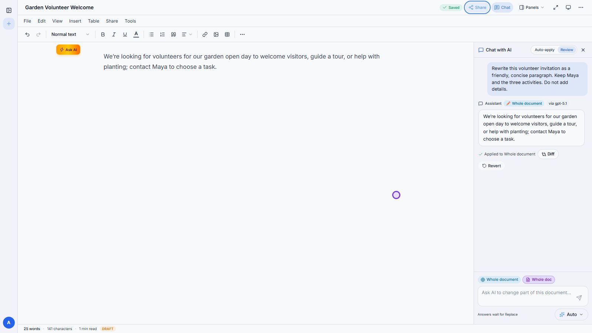This screenshot has width=592, height=333.
Task: Click the document title Garden Volunteer Welcome
Action: point(59,7)
